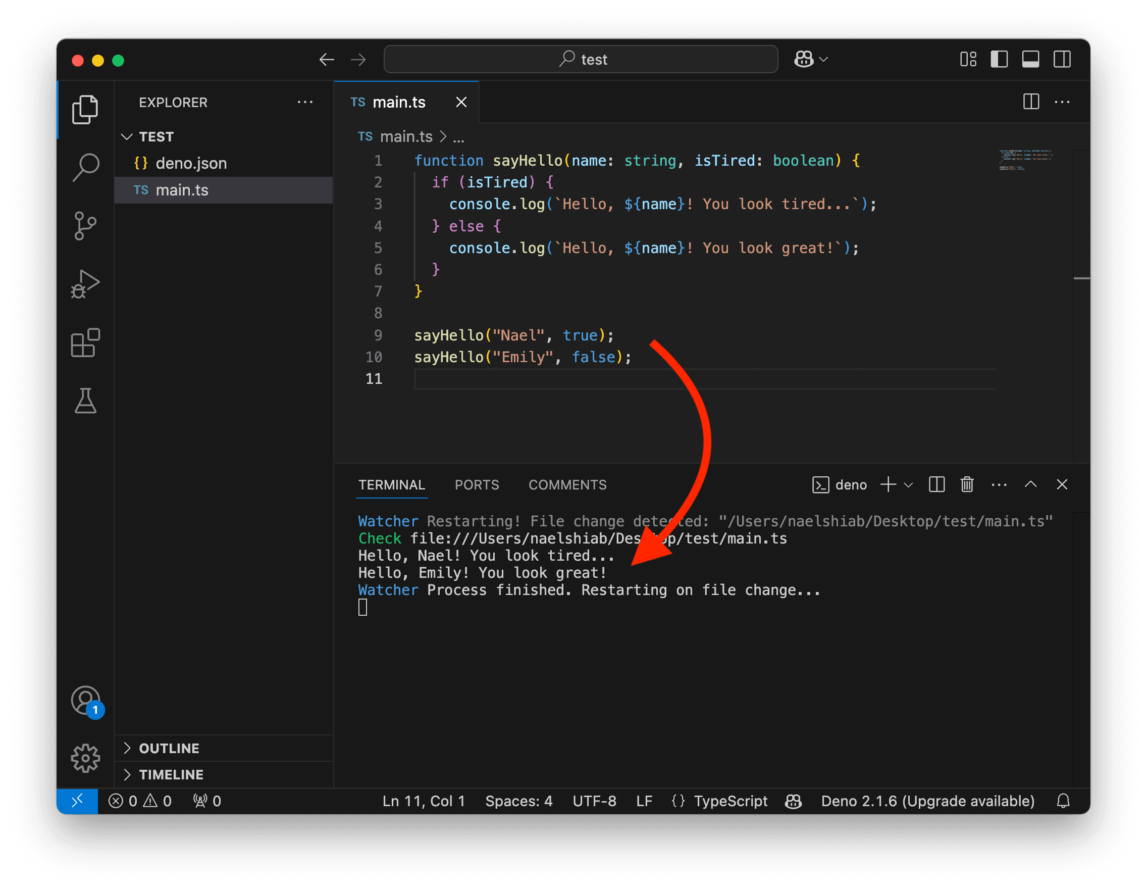This screenshot has width=1147, height=889.
Task: Maximize the panel size chevron
Action: tap(1030, 484)
